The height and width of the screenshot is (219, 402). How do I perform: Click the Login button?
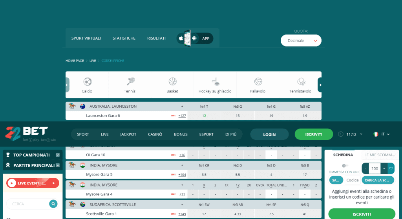(269, 134)
